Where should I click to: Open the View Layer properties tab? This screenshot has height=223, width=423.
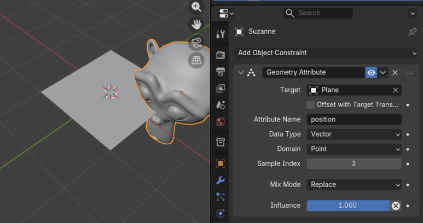[x=221, y=89]
